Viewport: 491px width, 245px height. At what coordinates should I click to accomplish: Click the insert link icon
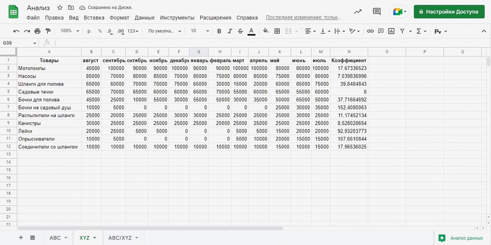click(x=370, y=31)
